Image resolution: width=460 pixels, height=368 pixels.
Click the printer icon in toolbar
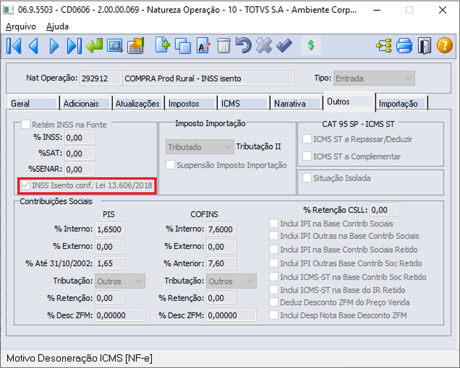pyautogui.click(x=404, y=46)
